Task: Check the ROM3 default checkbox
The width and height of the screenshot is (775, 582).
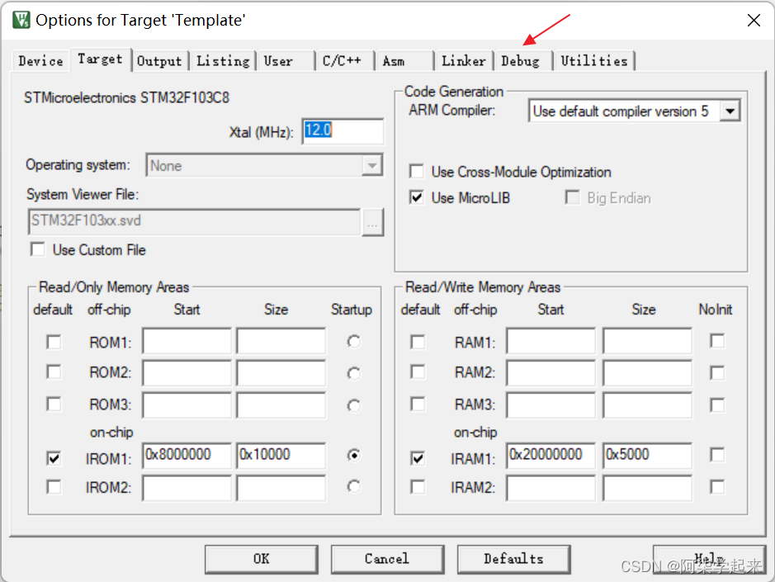Action: pos(54,404)
